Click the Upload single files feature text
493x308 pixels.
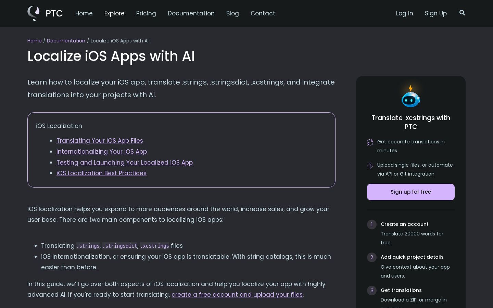click(415, 169)
